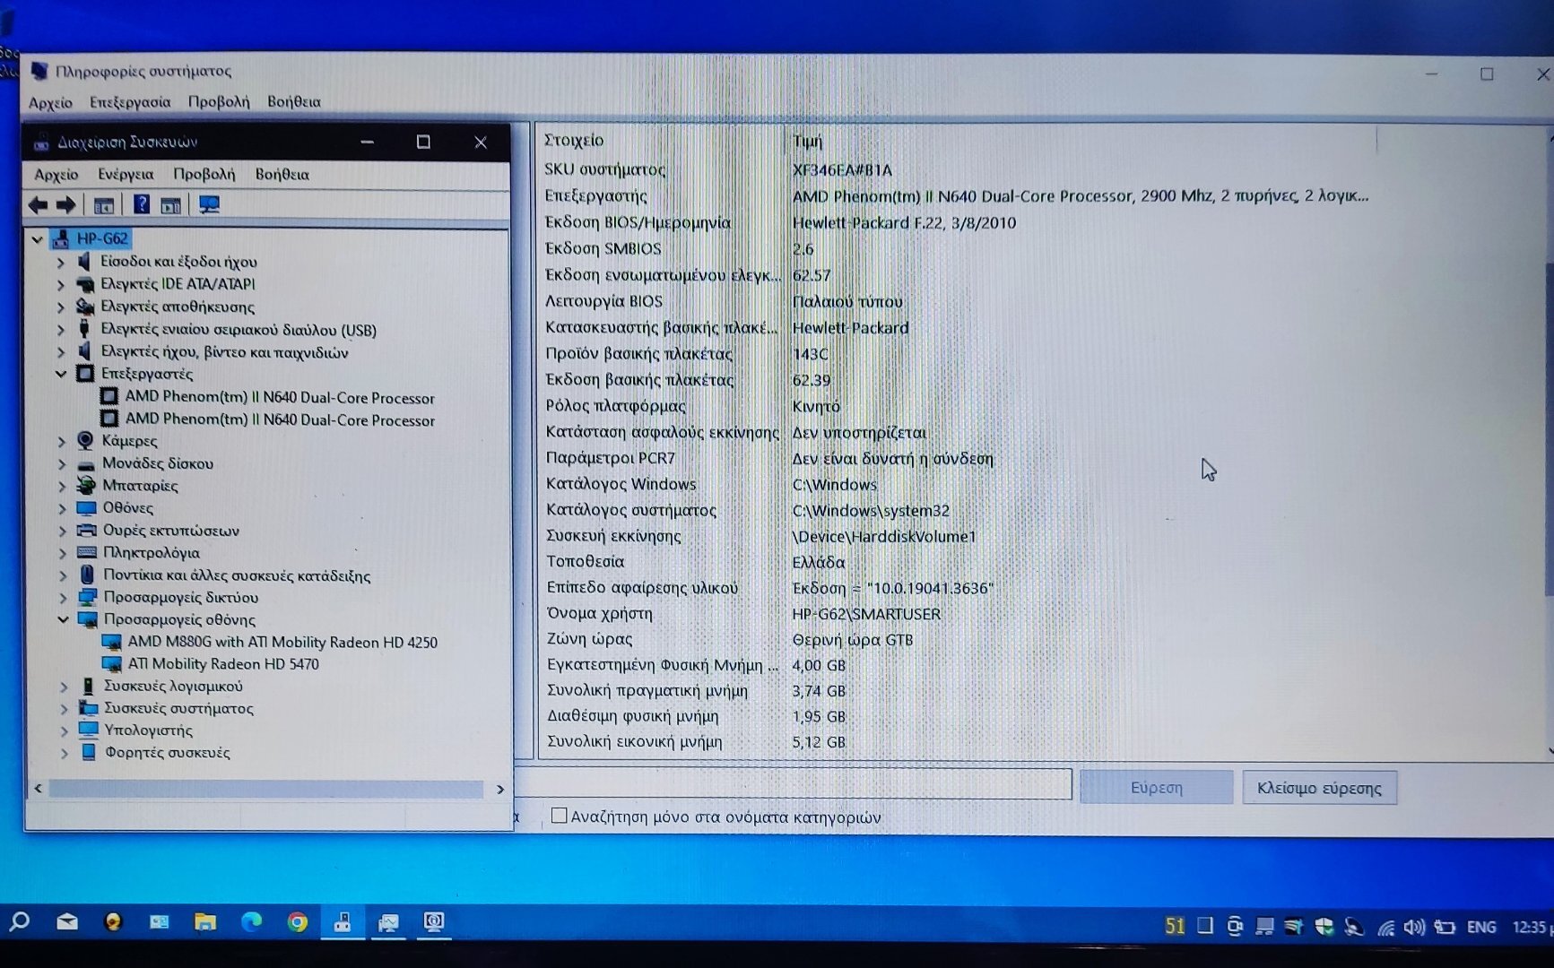1554x968 pixels.
Task: Select ATI Mobility Radeon HD 5470 adapter
Action: click(x=222, y=663)
